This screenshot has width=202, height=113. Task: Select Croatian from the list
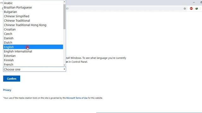[33, 29]
